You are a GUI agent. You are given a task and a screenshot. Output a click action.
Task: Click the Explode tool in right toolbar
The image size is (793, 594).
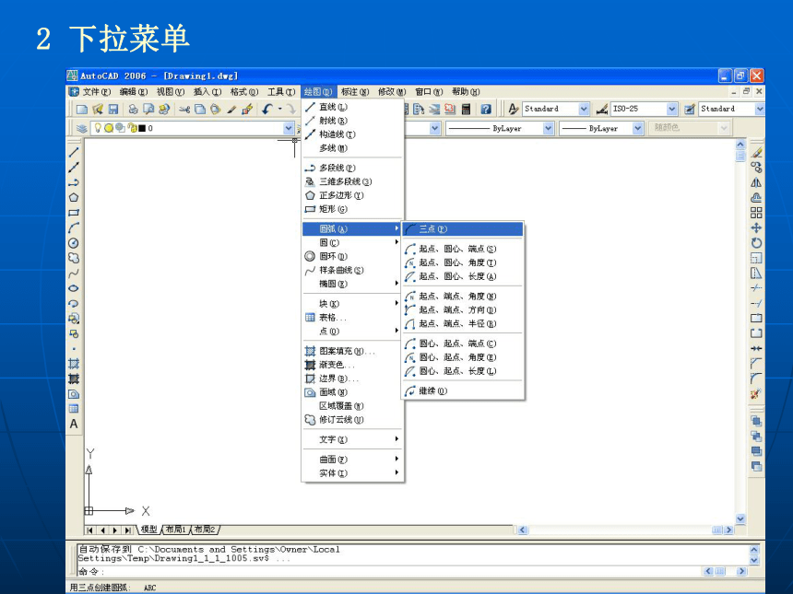pos(756,394)
